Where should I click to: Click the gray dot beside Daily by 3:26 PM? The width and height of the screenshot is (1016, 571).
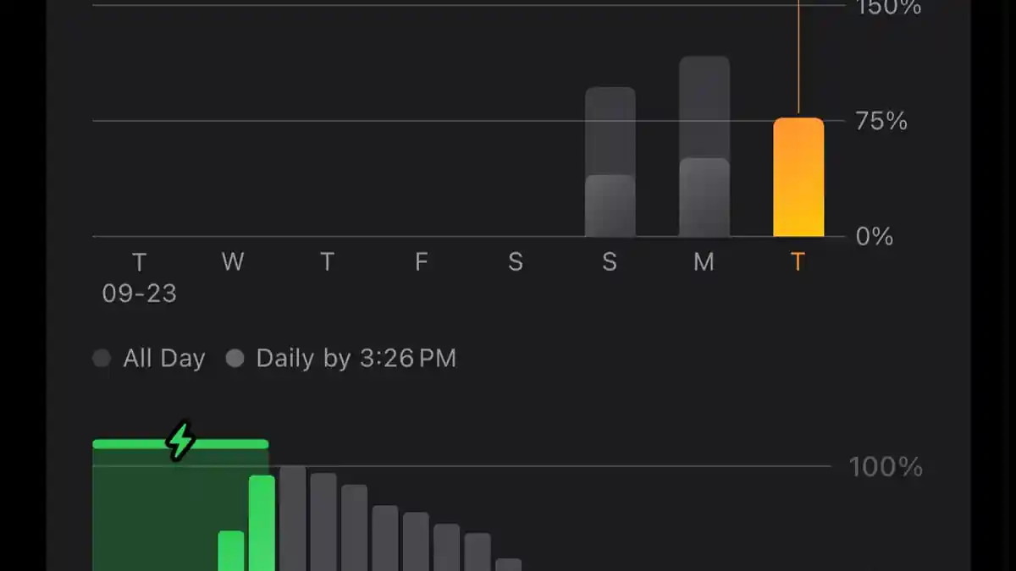coord(235,359)
